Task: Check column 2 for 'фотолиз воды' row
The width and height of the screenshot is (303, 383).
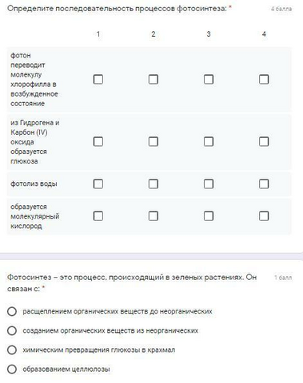Action: [153, 184]
